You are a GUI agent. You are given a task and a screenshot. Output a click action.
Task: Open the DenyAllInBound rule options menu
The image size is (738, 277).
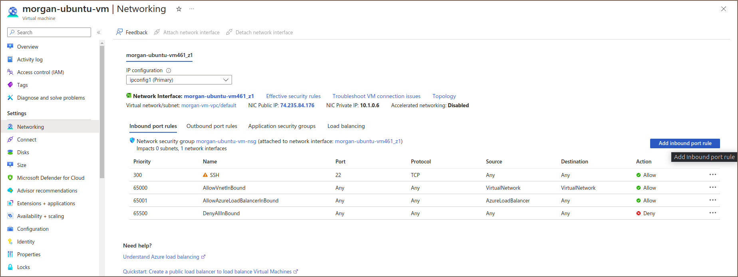pos(712,213)
